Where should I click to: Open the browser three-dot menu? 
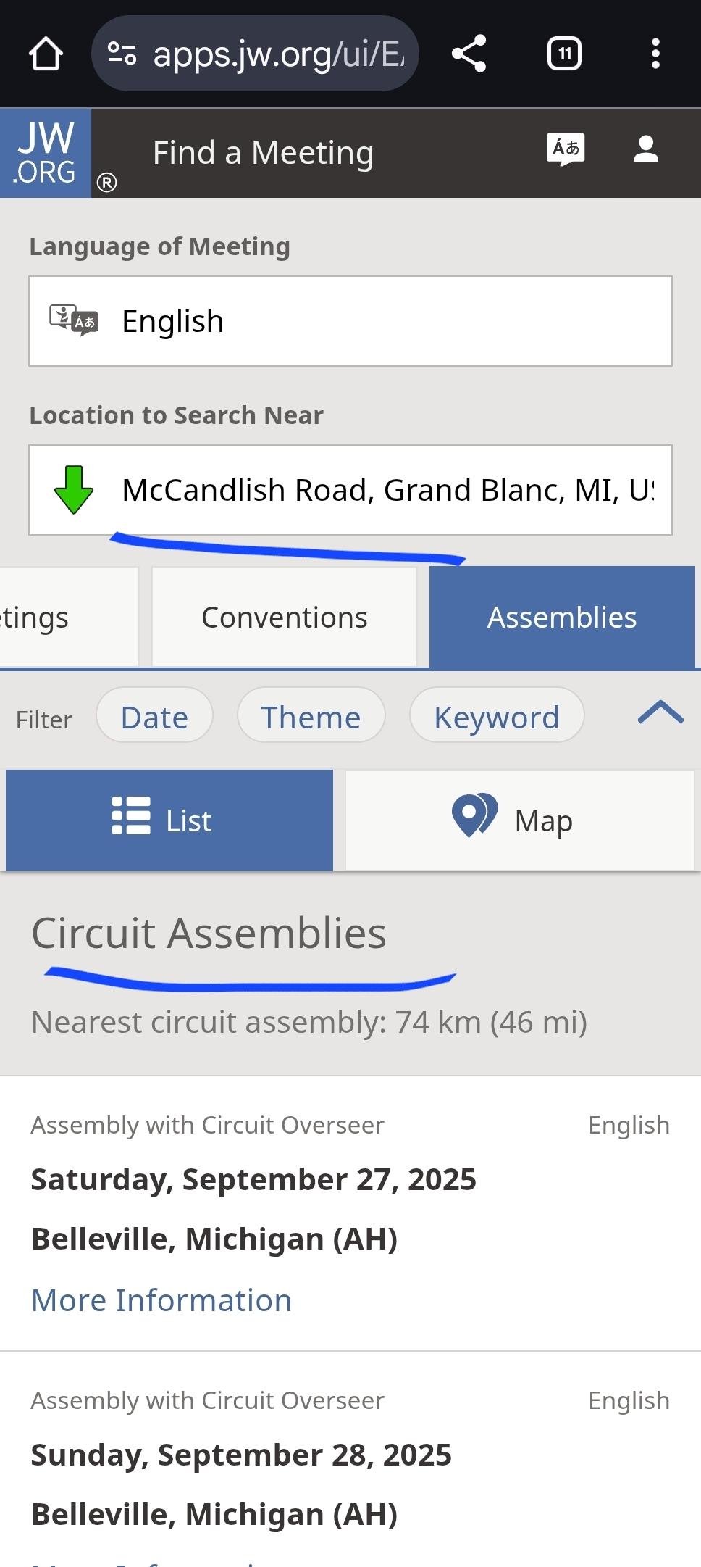point(655,54)
